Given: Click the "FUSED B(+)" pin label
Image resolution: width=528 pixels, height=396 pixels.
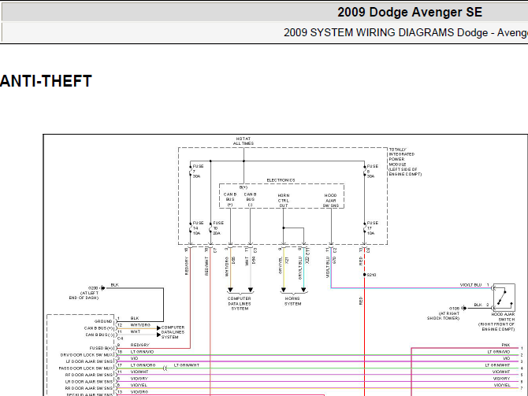Looking at the screenshot, I should pyautogui.click(x=102, y=348).
